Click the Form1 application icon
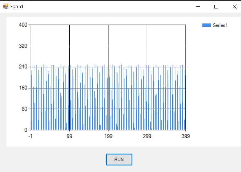This screenshot has height=172, width=241. (x=6, y=7)
